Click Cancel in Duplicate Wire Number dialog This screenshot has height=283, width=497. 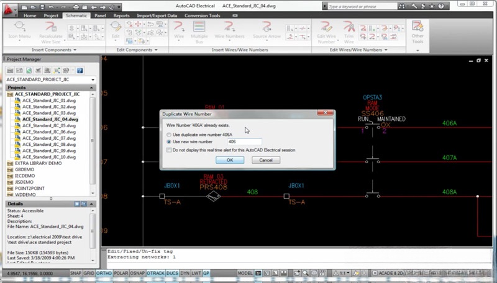pos(266,160)
